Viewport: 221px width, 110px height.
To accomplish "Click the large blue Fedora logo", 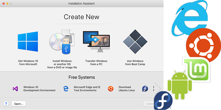I will 163,101.
